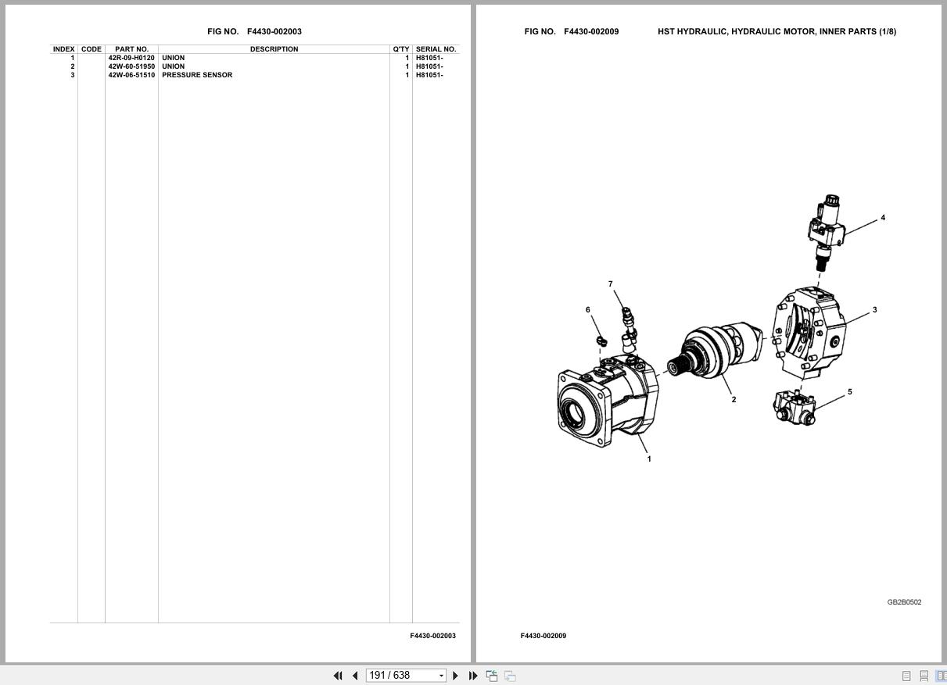This screenshot has height=685, width=947.
Task: Go to the previous page
Action: 355,676
